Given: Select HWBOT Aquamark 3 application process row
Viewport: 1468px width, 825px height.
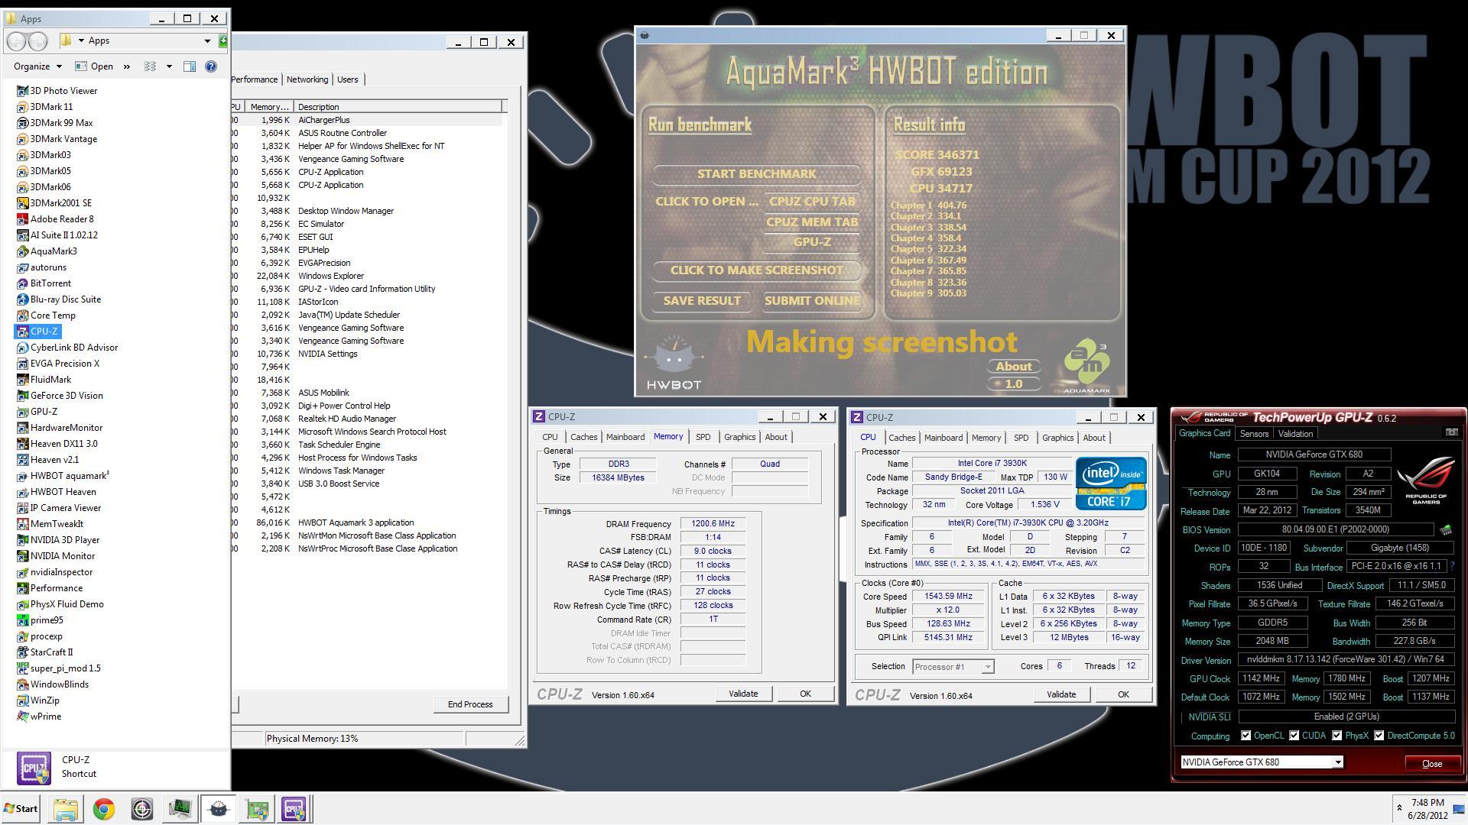Looking at the screenshot, I should coord(367,523).
